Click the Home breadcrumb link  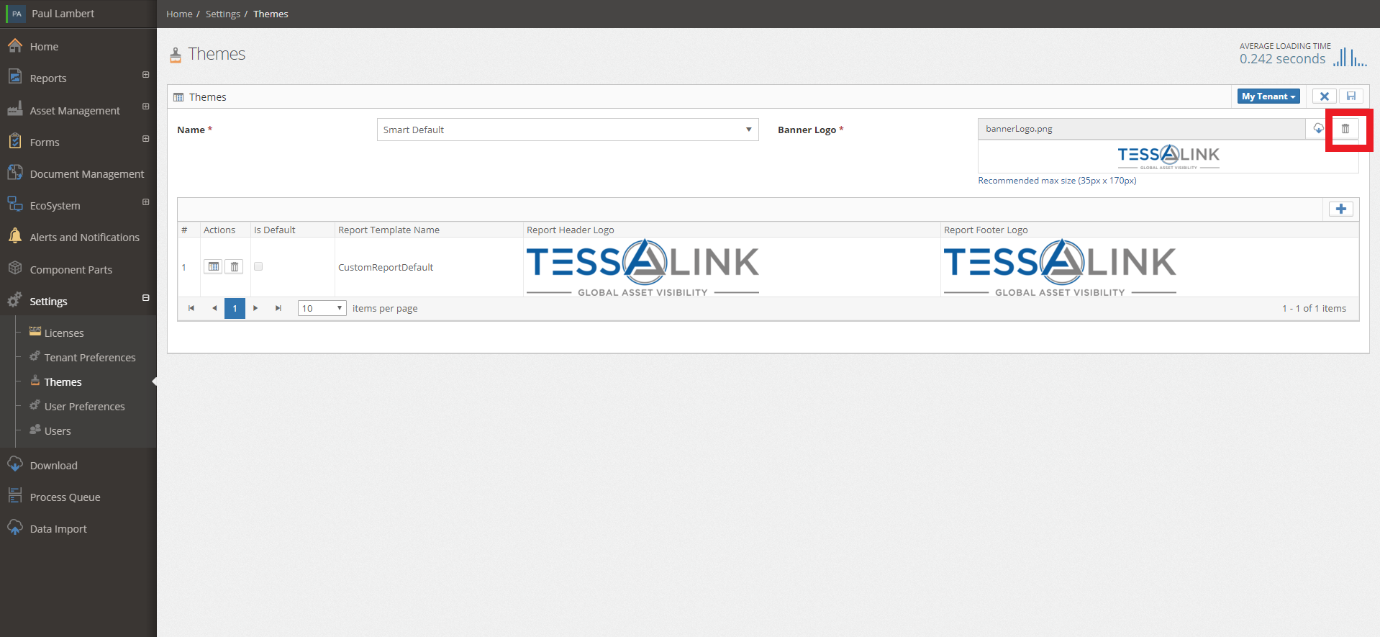pyautogui.click(x=179, y=14)
